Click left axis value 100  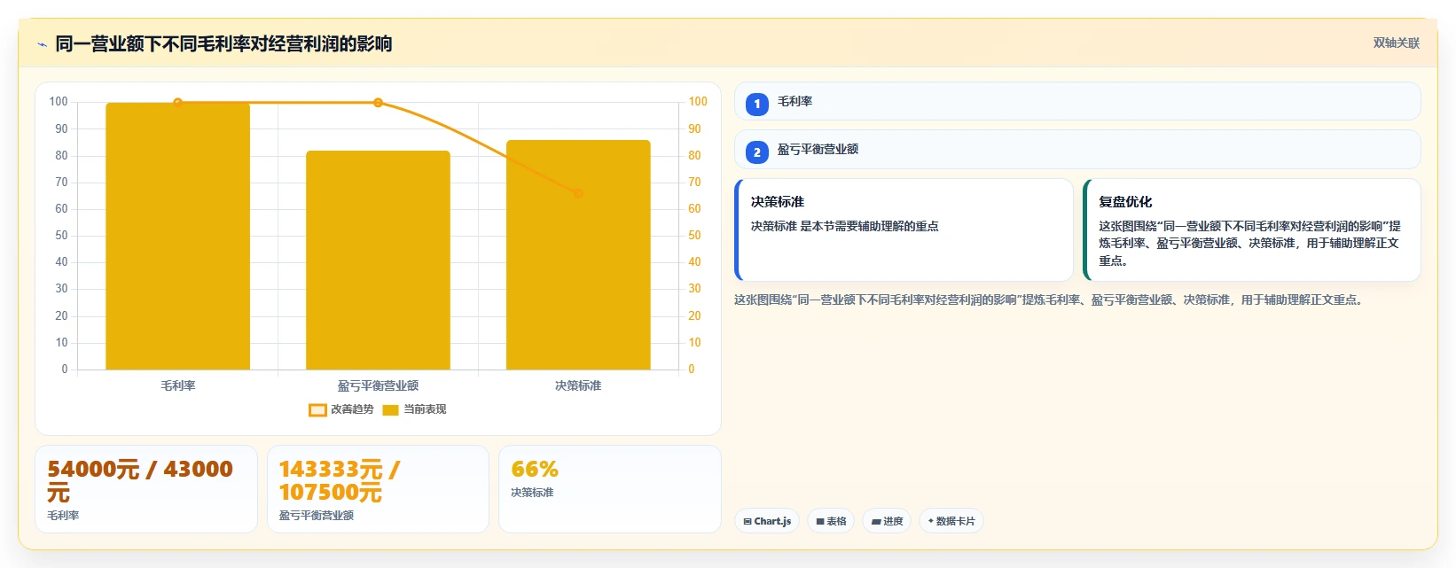coord(59,102)
